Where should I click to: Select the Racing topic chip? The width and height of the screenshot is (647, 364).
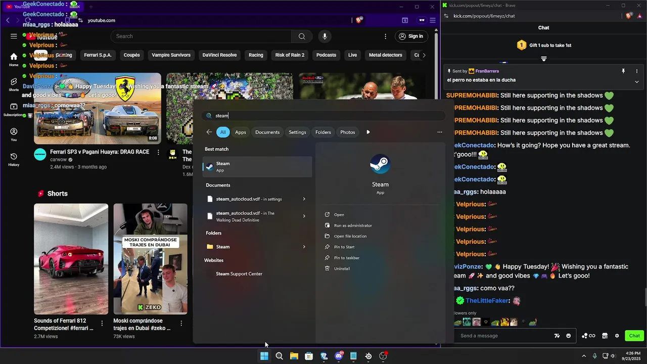click(x=256, y=55)
